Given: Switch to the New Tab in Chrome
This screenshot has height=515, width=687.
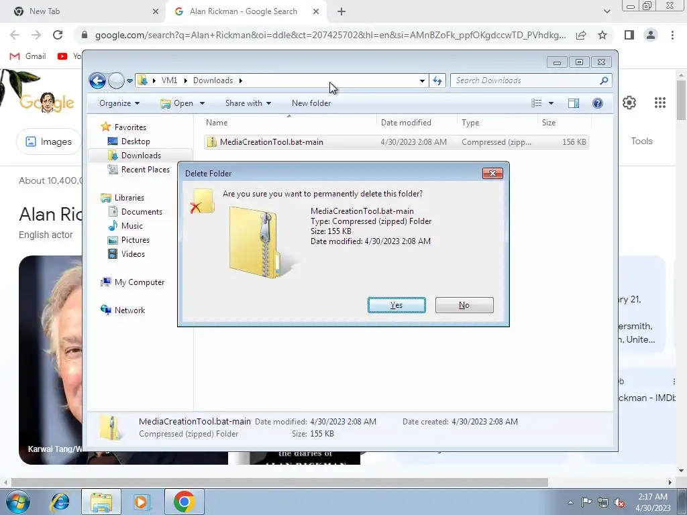Looking at the screenshot, I should coord(83,11).
